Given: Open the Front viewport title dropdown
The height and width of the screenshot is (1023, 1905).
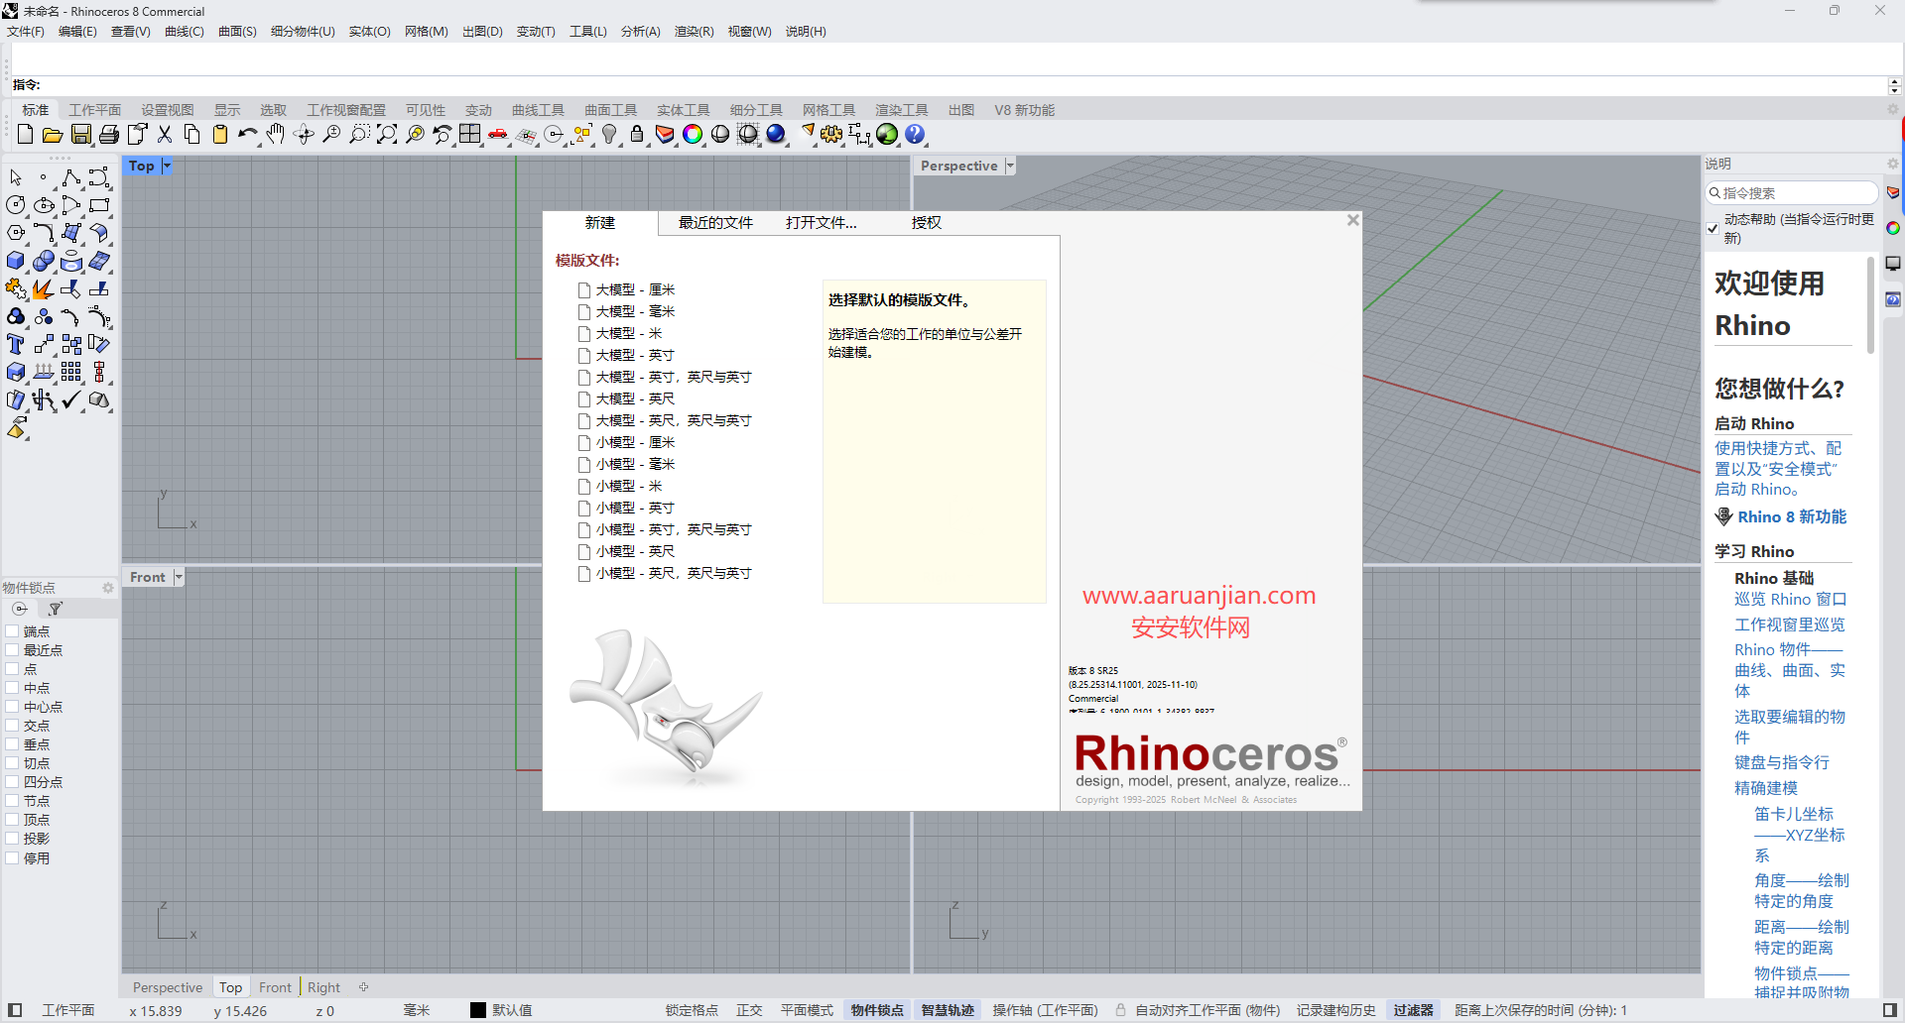Looking at the screenshot, I should tap(178, 576).
